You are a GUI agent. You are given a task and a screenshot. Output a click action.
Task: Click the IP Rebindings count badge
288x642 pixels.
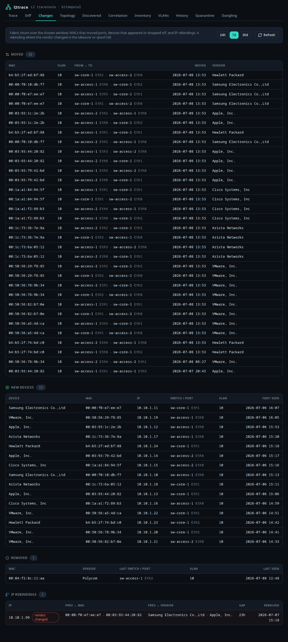[43, 595]
